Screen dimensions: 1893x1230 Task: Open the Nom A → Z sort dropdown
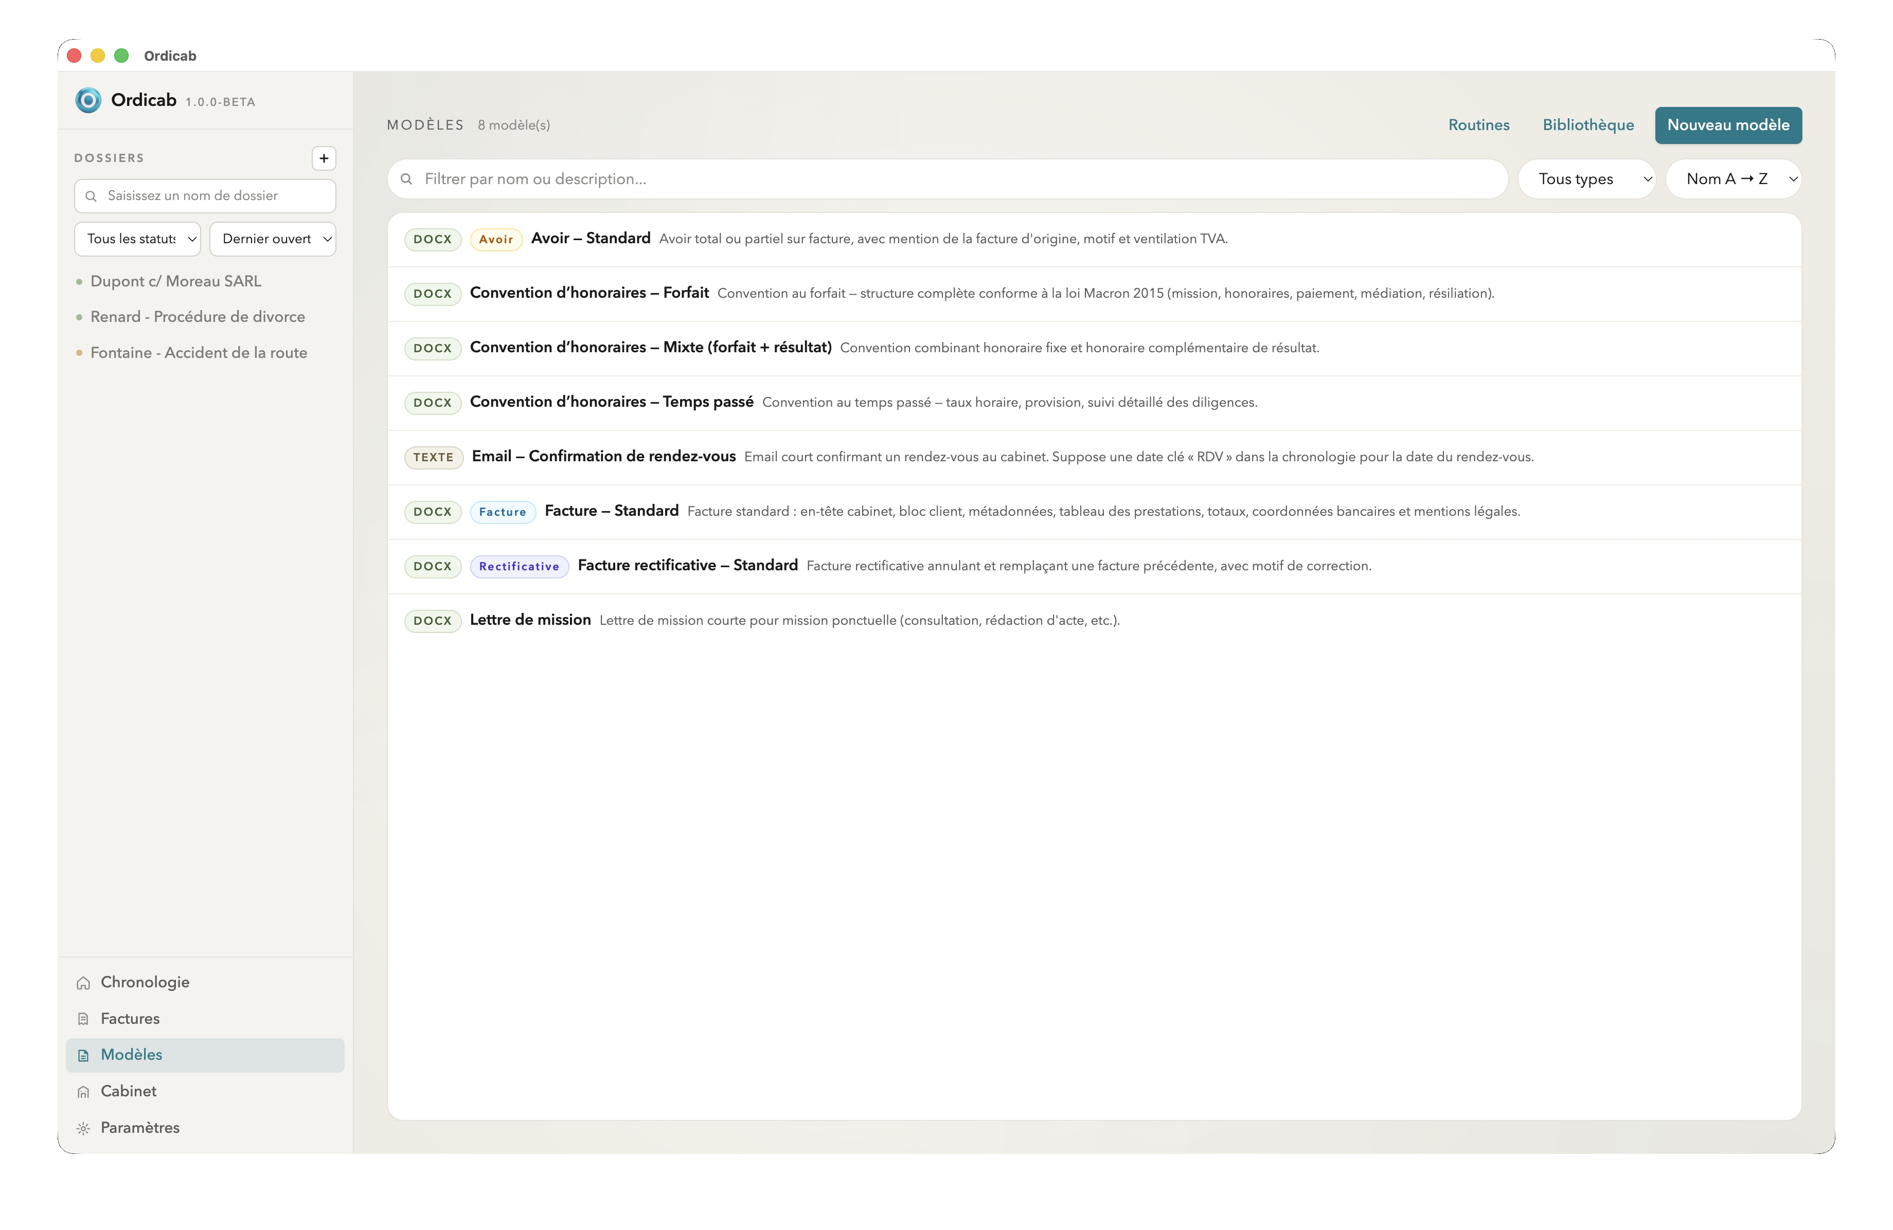click(1733, 179)
